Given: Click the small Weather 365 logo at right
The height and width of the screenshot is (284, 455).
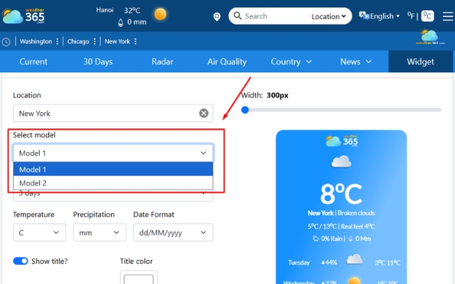Looking at the screenshot, I should (429, 37).
